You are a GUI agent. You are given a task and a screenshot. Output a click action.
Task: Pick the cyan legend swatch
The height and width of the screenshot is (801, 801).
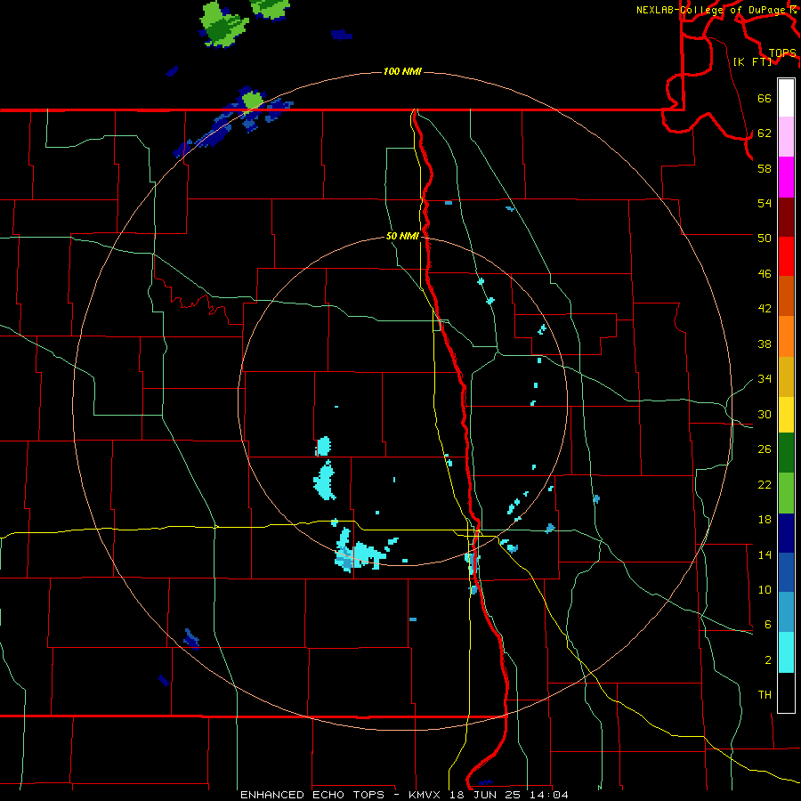786,652
